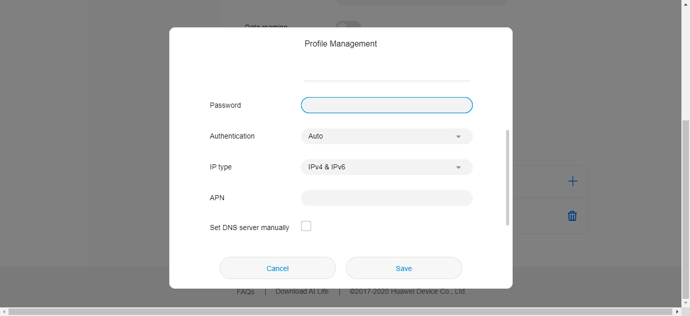Click the down arrow on the vertical scrollbar
Screen dimensions: 690x316
pos(686,303)
